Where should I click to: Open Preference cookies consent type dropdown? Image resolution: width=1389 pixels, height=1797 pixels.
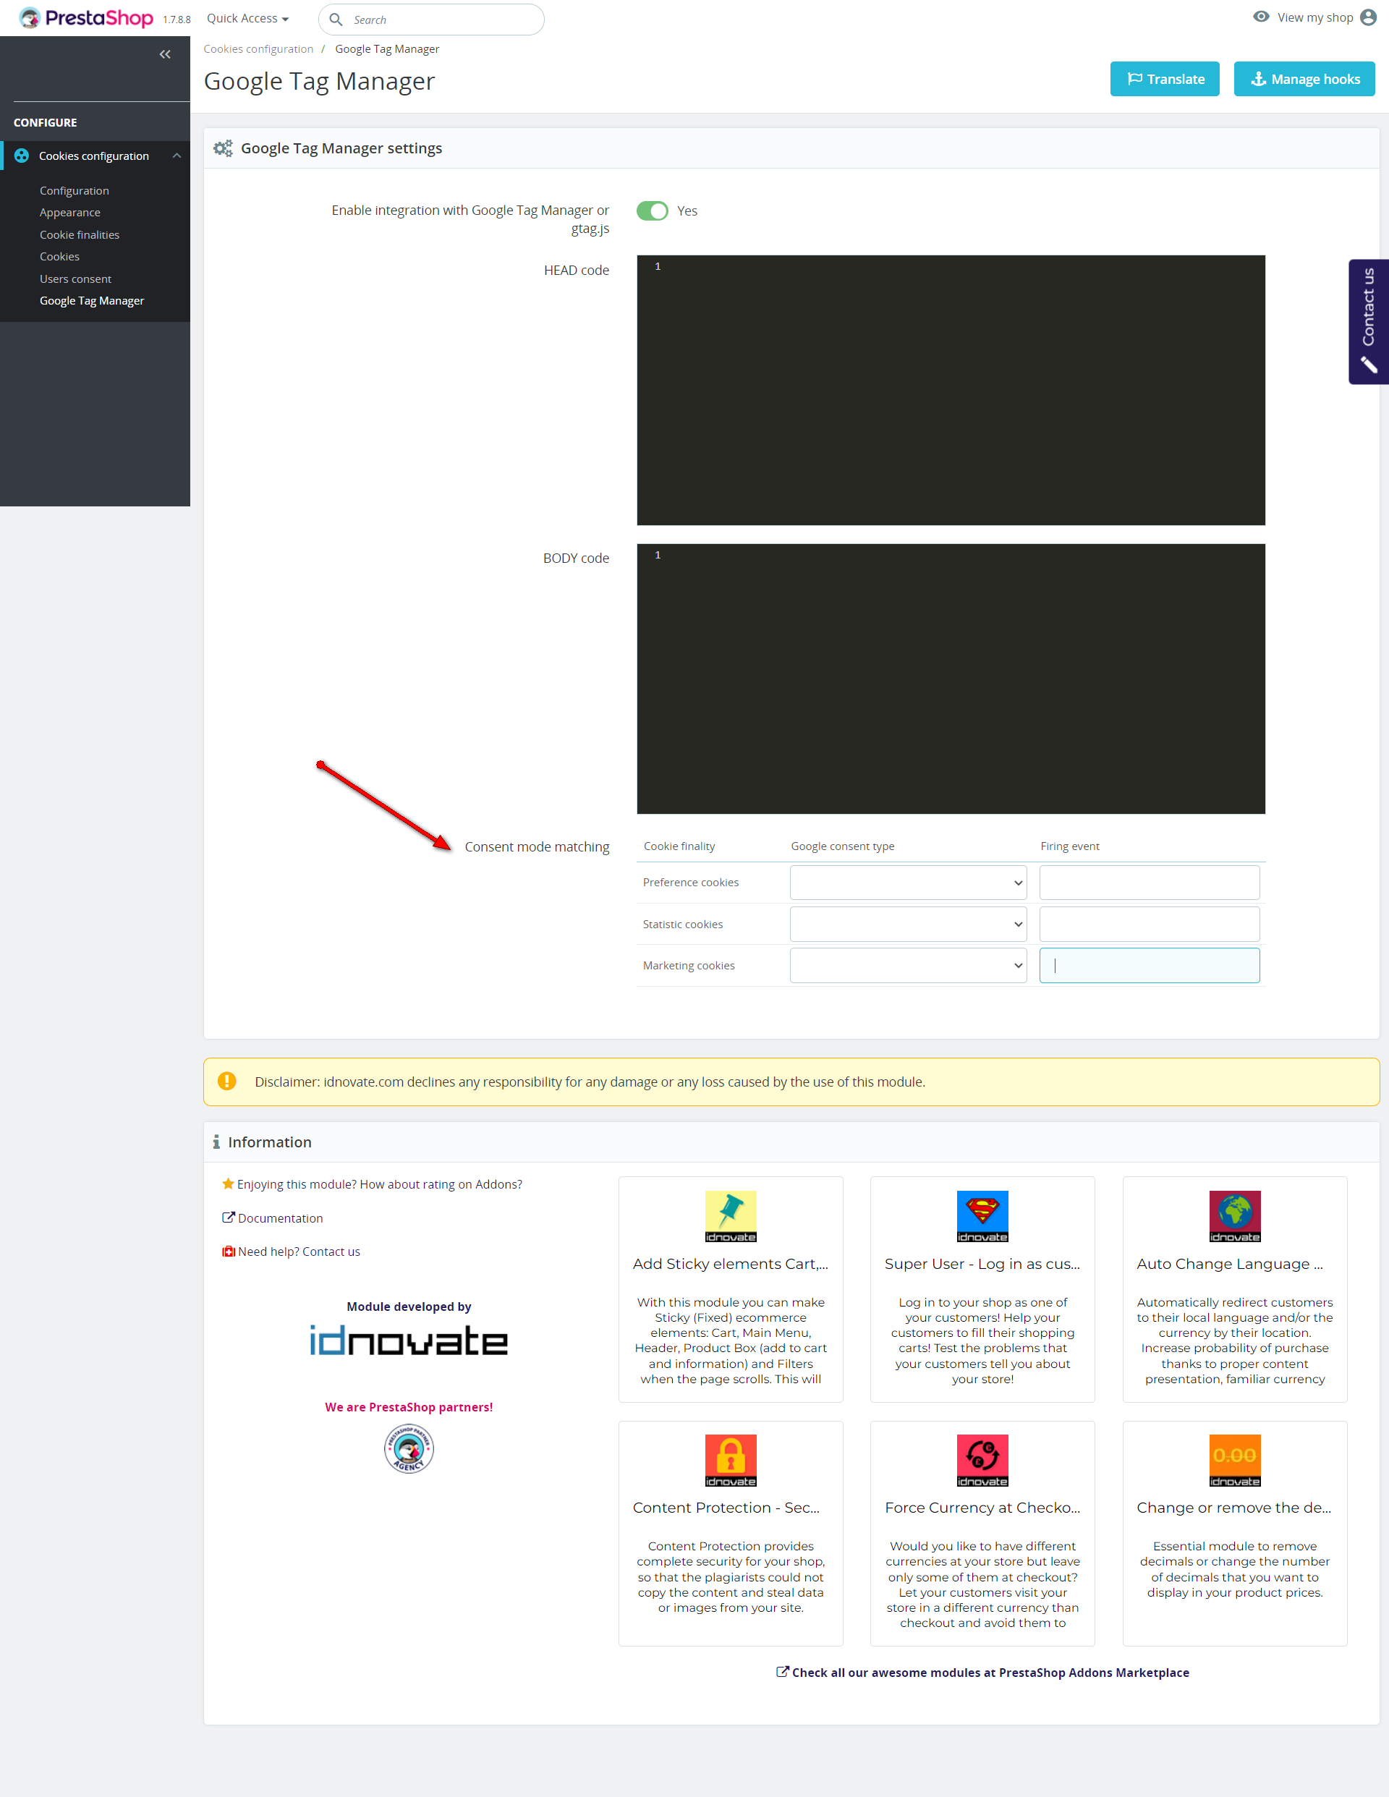tap(908, 882)
